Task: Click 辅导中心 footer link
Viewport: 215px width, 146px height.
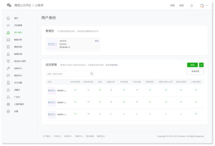Action: [x=68, y=136]
